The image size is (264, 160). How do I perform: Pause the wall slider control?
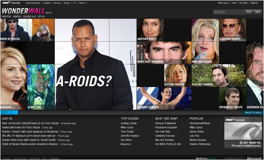[9, 112]
